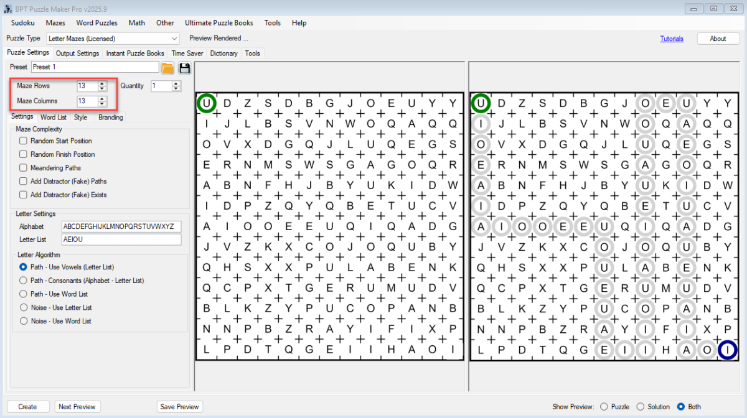
Task: Switch to Instant Puzzle Books tab
Action: [x=135, y=53]
